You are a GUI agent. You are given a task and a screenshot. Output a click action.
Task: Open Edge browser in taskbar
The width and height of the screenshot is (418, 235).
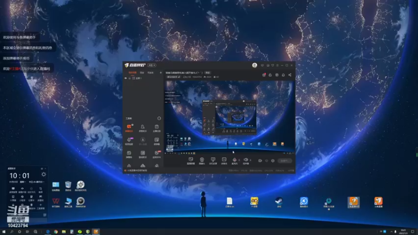(48, 232)
